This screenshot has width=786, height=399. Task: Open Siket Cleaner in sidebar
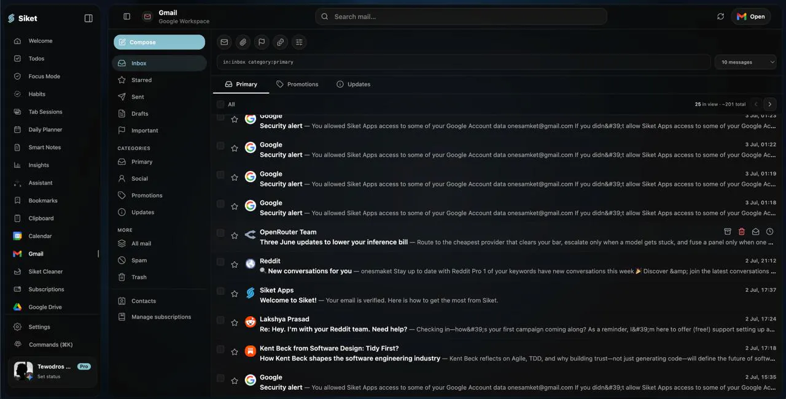point(53,272)
